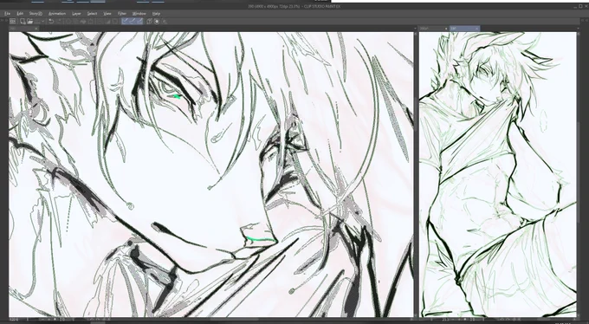Click the New document icon
The width and height of the screenshot is (589, 324).
23,22
